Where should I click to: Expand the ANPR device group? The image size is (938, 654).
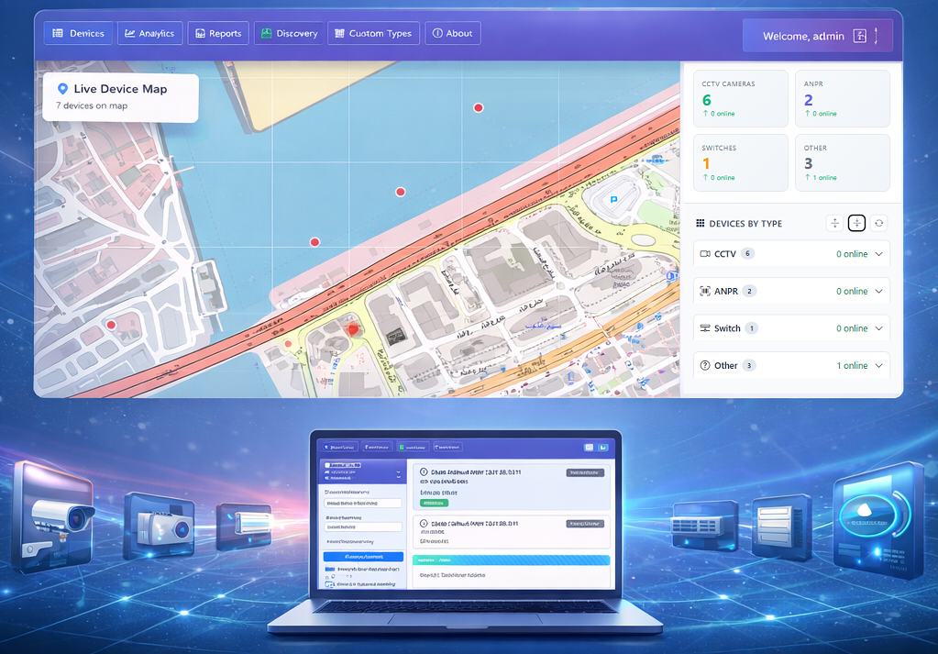coord(879,291)
